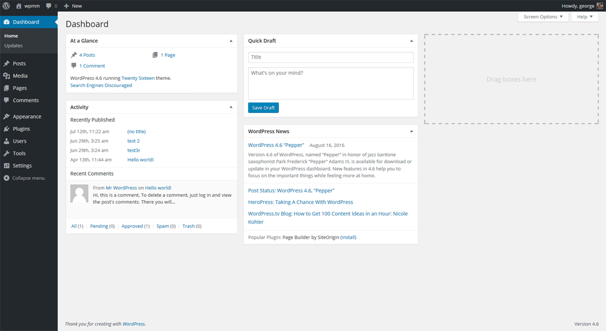Open the Home submenu item
The height and width of the screenshot is (331, 606).
11,36
